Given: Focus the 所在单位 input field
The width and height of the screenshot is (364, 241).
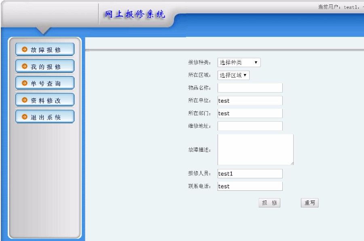Looking at the screenshot, I should point(250,101).
